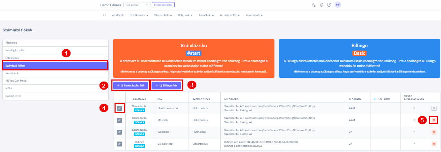The image size is (441, 152).
Task: Select Vendég kezelés in the sidebar
Action: (55, 50)
